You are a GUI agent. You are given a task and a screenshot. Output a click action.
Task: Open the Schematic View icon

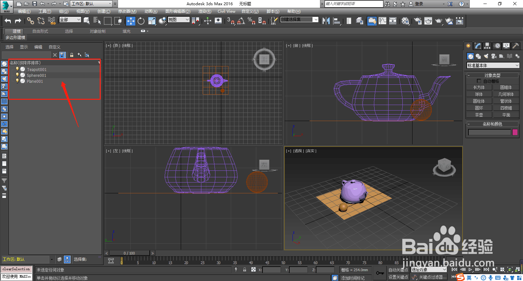pos(393,21)
